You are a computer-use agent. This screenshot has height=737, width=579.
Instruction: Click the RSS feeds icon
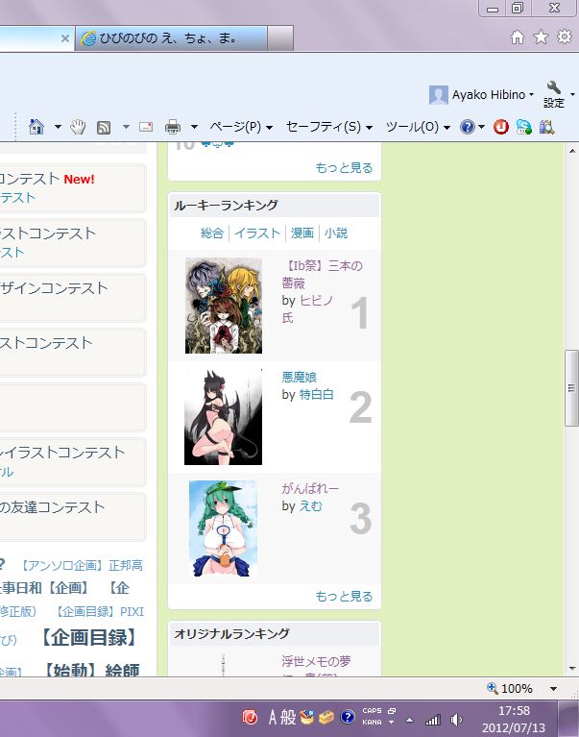(x=104, y=128)
